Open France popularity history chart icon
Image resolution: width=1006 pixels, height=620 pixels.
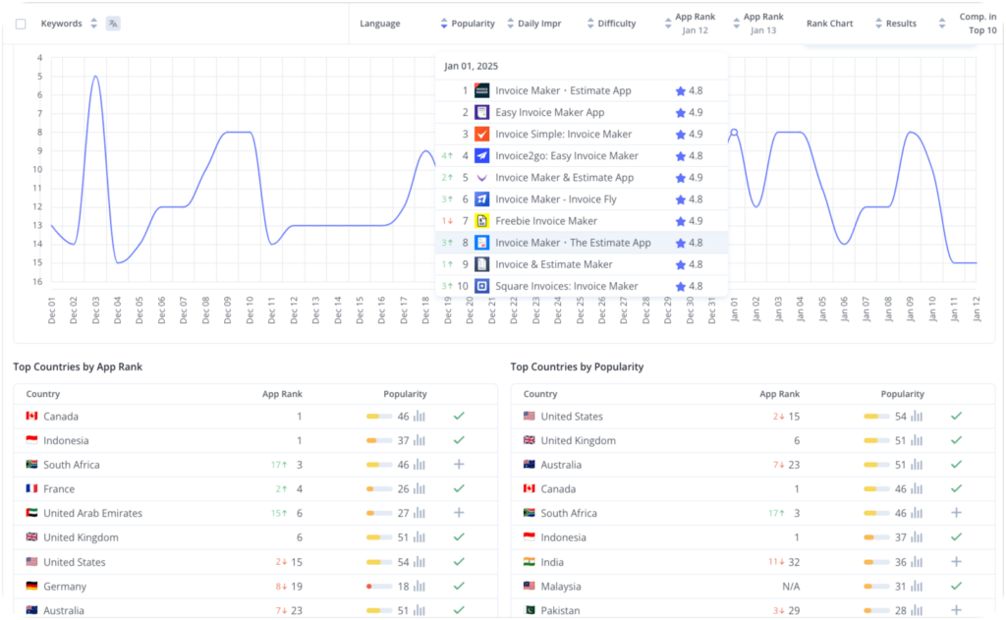coord(419,489)
